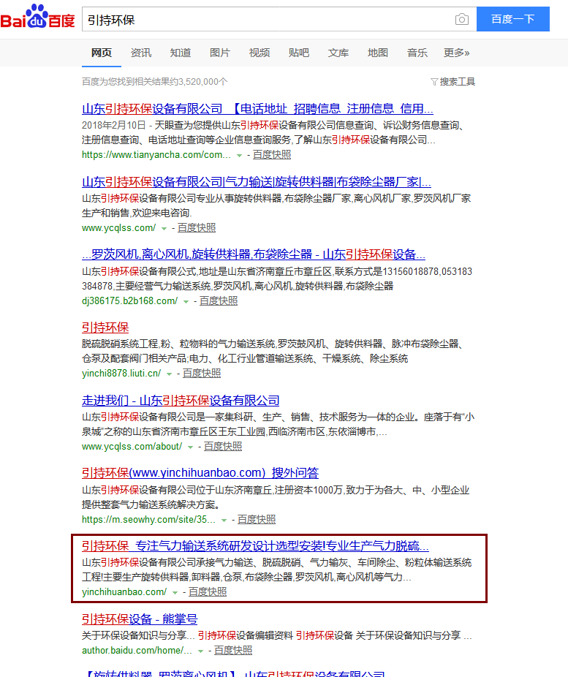Switch to the 资讯 tab
568x677 pixels.
coord(141,53)
